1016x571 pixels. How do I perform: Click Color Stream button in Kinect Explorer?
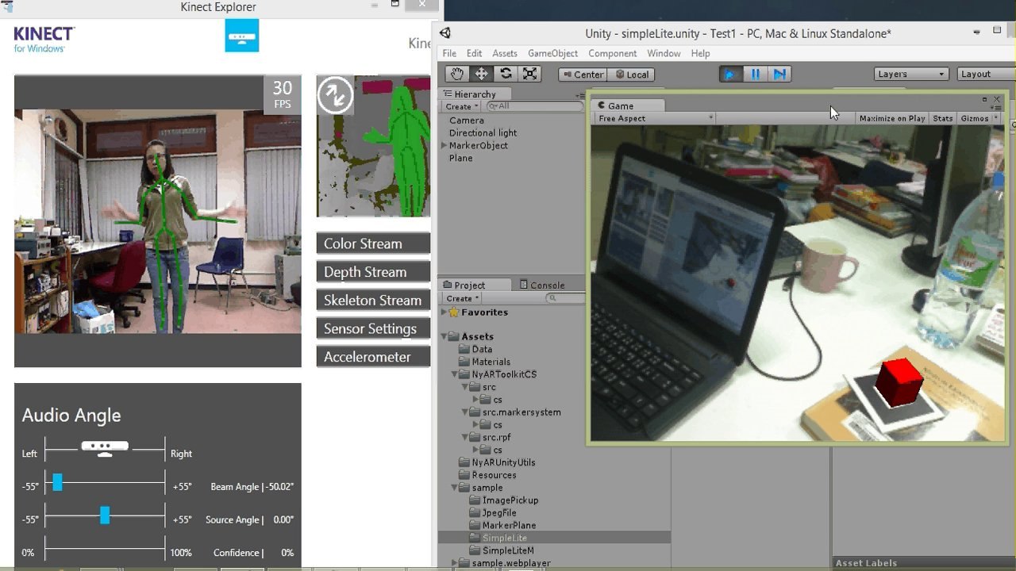373,243
